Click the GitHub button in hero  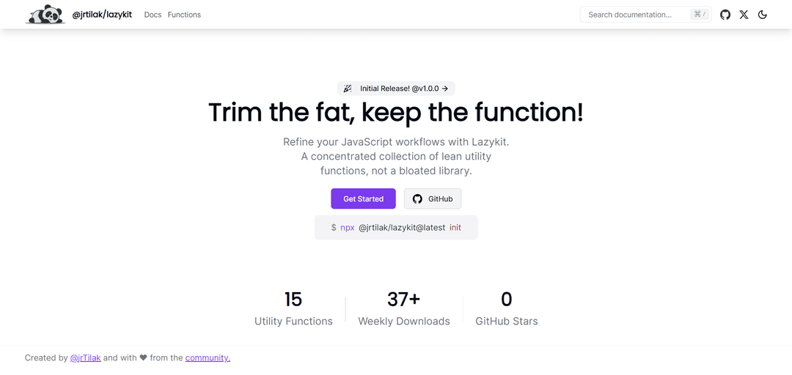coord(433,199)
